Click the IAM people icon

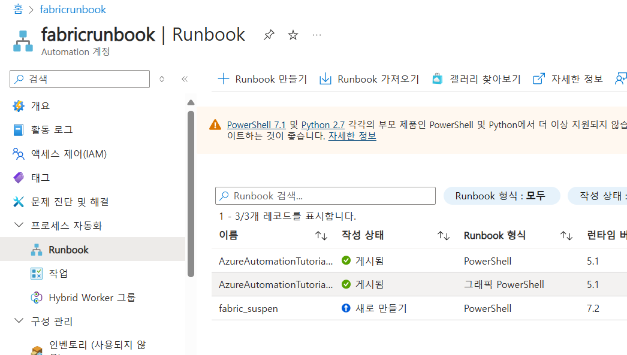coord(19,154)
